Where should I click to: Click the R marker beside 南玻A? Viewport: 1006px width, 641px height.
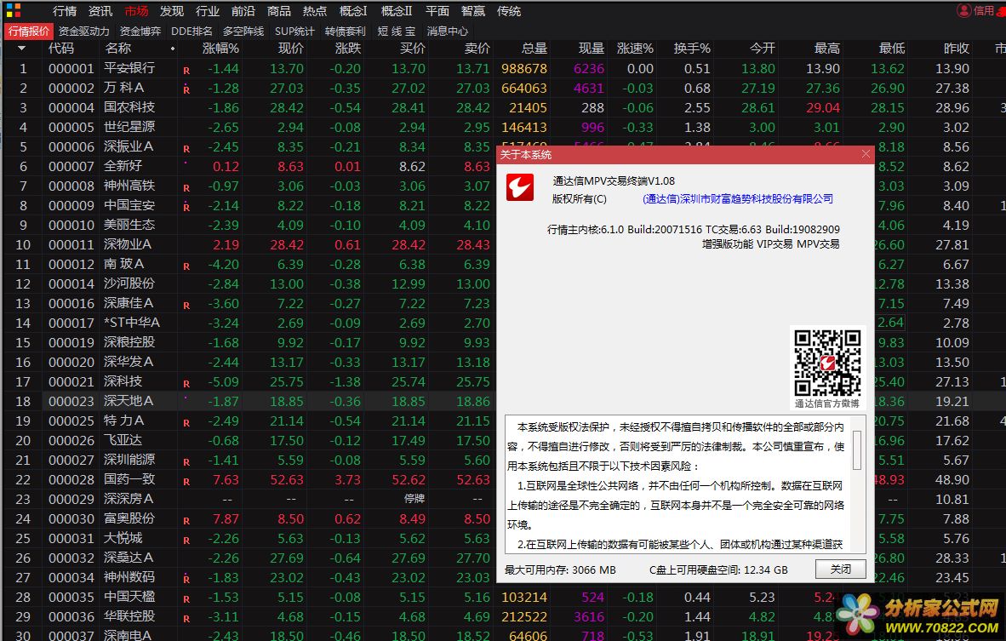point(186,266)
